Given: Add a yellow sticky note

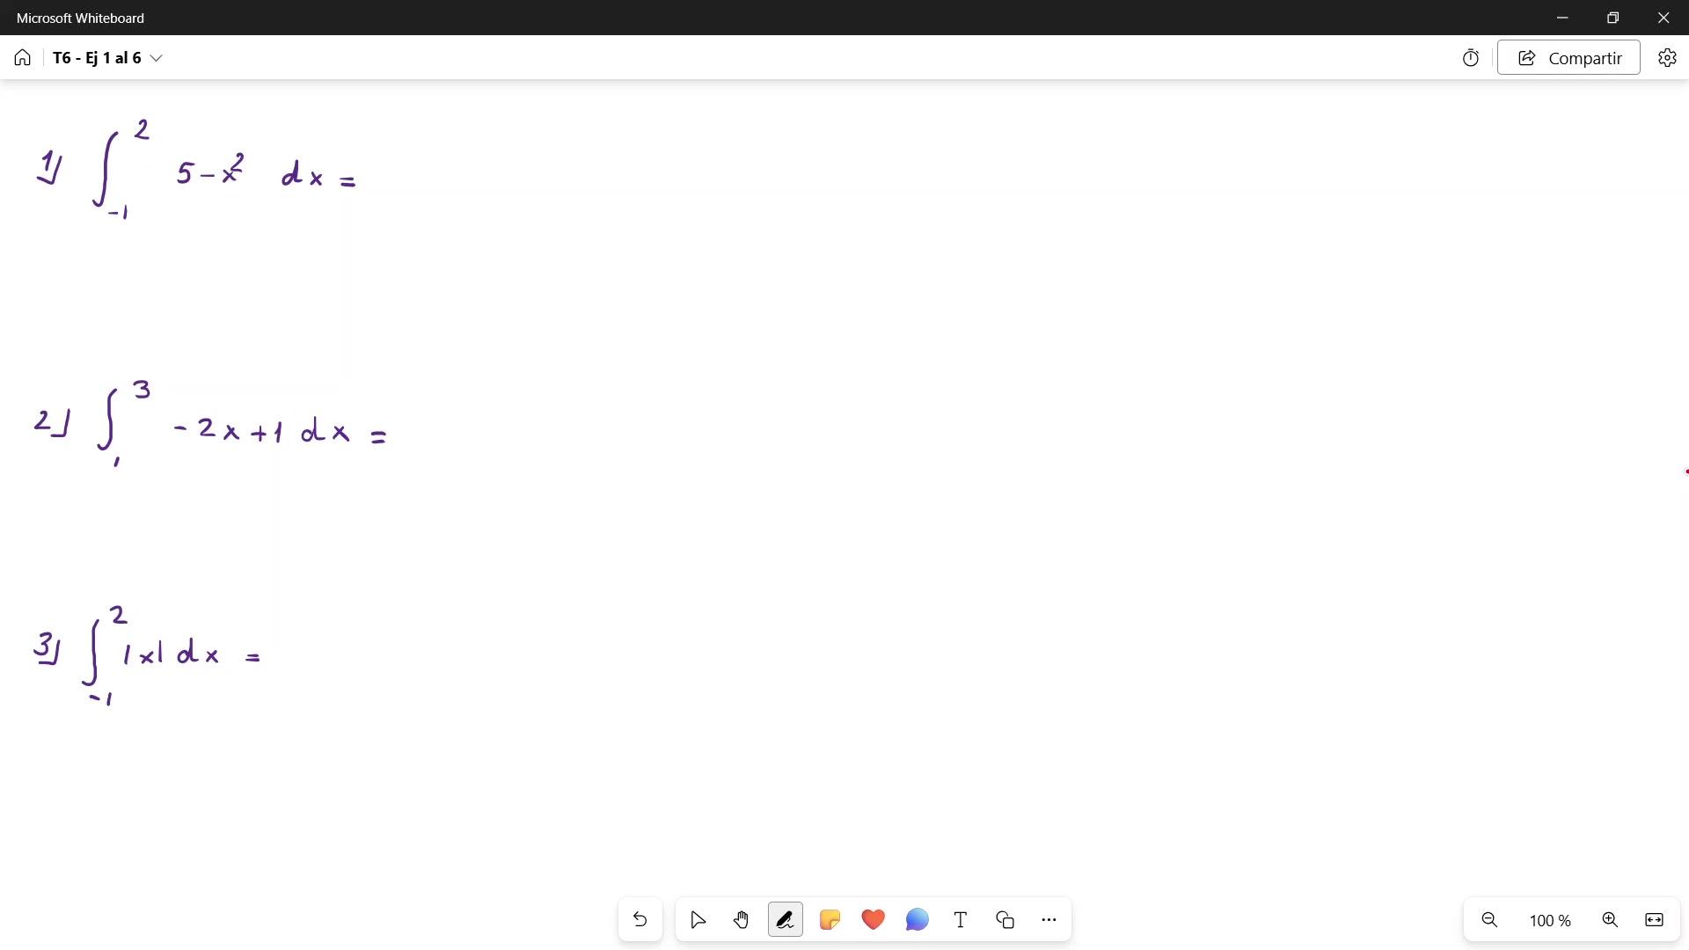Looking at the screenshot, I should click(x=829, y=920).
